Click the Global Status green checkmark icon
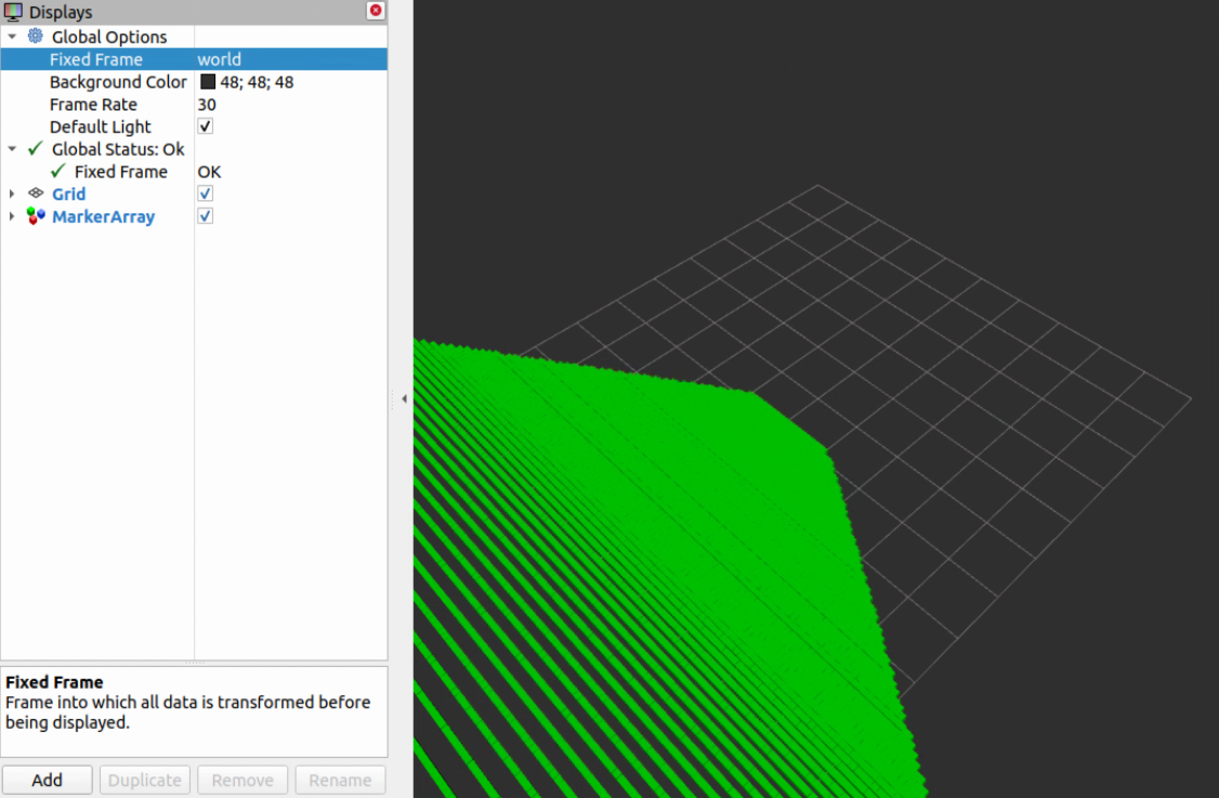Screen dimensions: 1219x798 click(35, 148)
